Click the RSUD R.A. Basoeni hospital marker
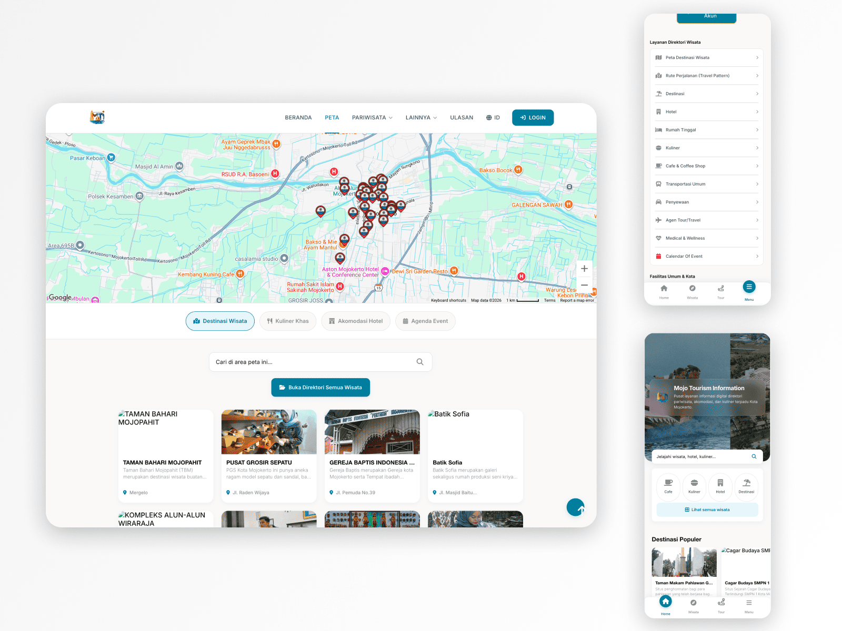This screenshot has width=842, height=631. pos(275,174)
